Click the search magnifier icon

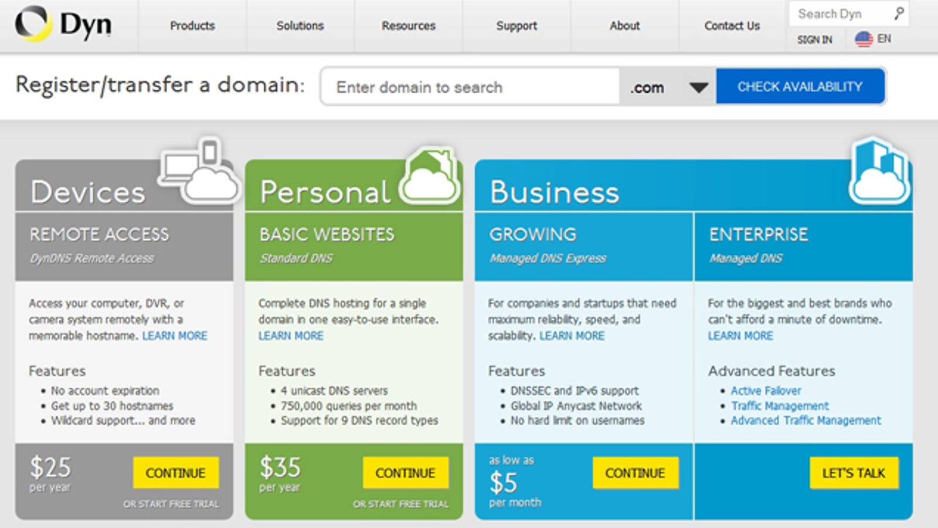899,13
